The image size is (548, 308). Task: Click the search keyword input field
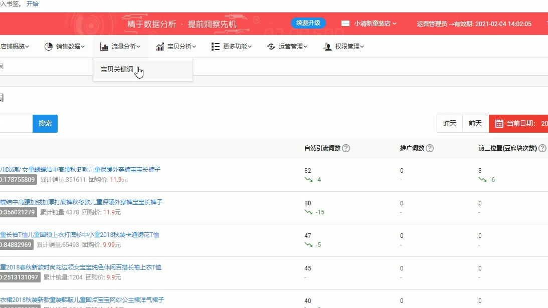click(15, 124)
